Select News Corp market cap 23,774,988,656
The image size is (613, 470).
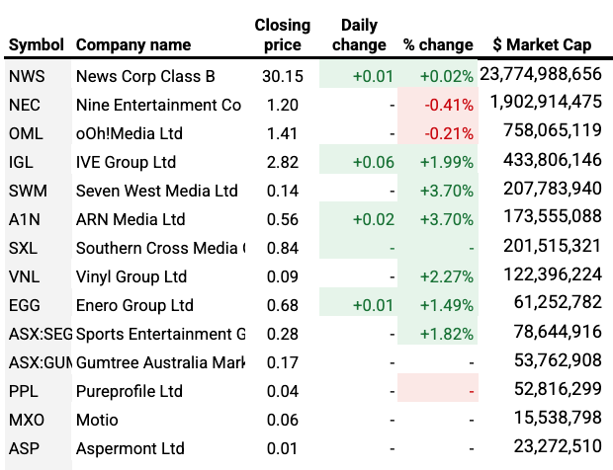point(541,76)
